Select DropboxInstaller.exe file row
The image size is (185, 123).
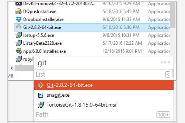(x=92, y=19)
